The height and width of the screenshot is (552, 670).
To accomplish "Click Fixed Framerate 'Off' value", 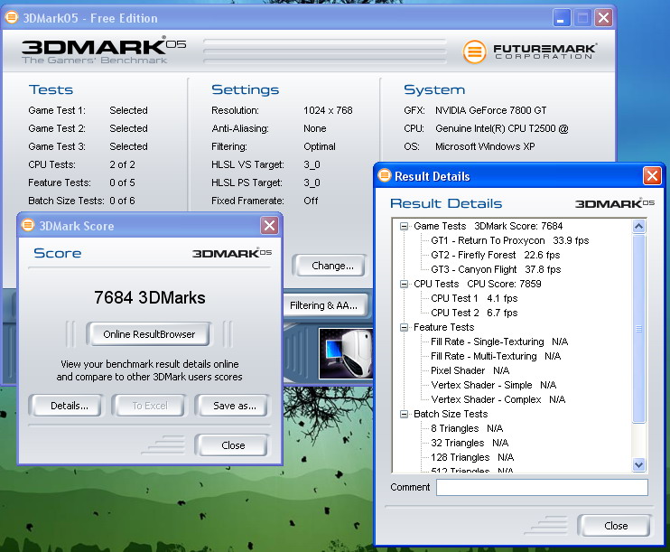I will pos(311,201).
